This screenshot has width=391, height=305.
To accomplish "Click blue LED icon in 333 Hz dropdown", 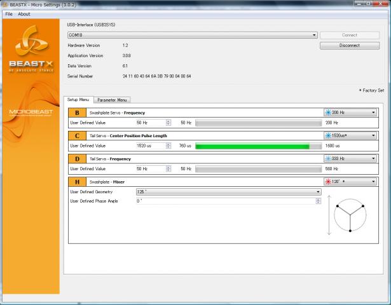I will coord(328,158).
